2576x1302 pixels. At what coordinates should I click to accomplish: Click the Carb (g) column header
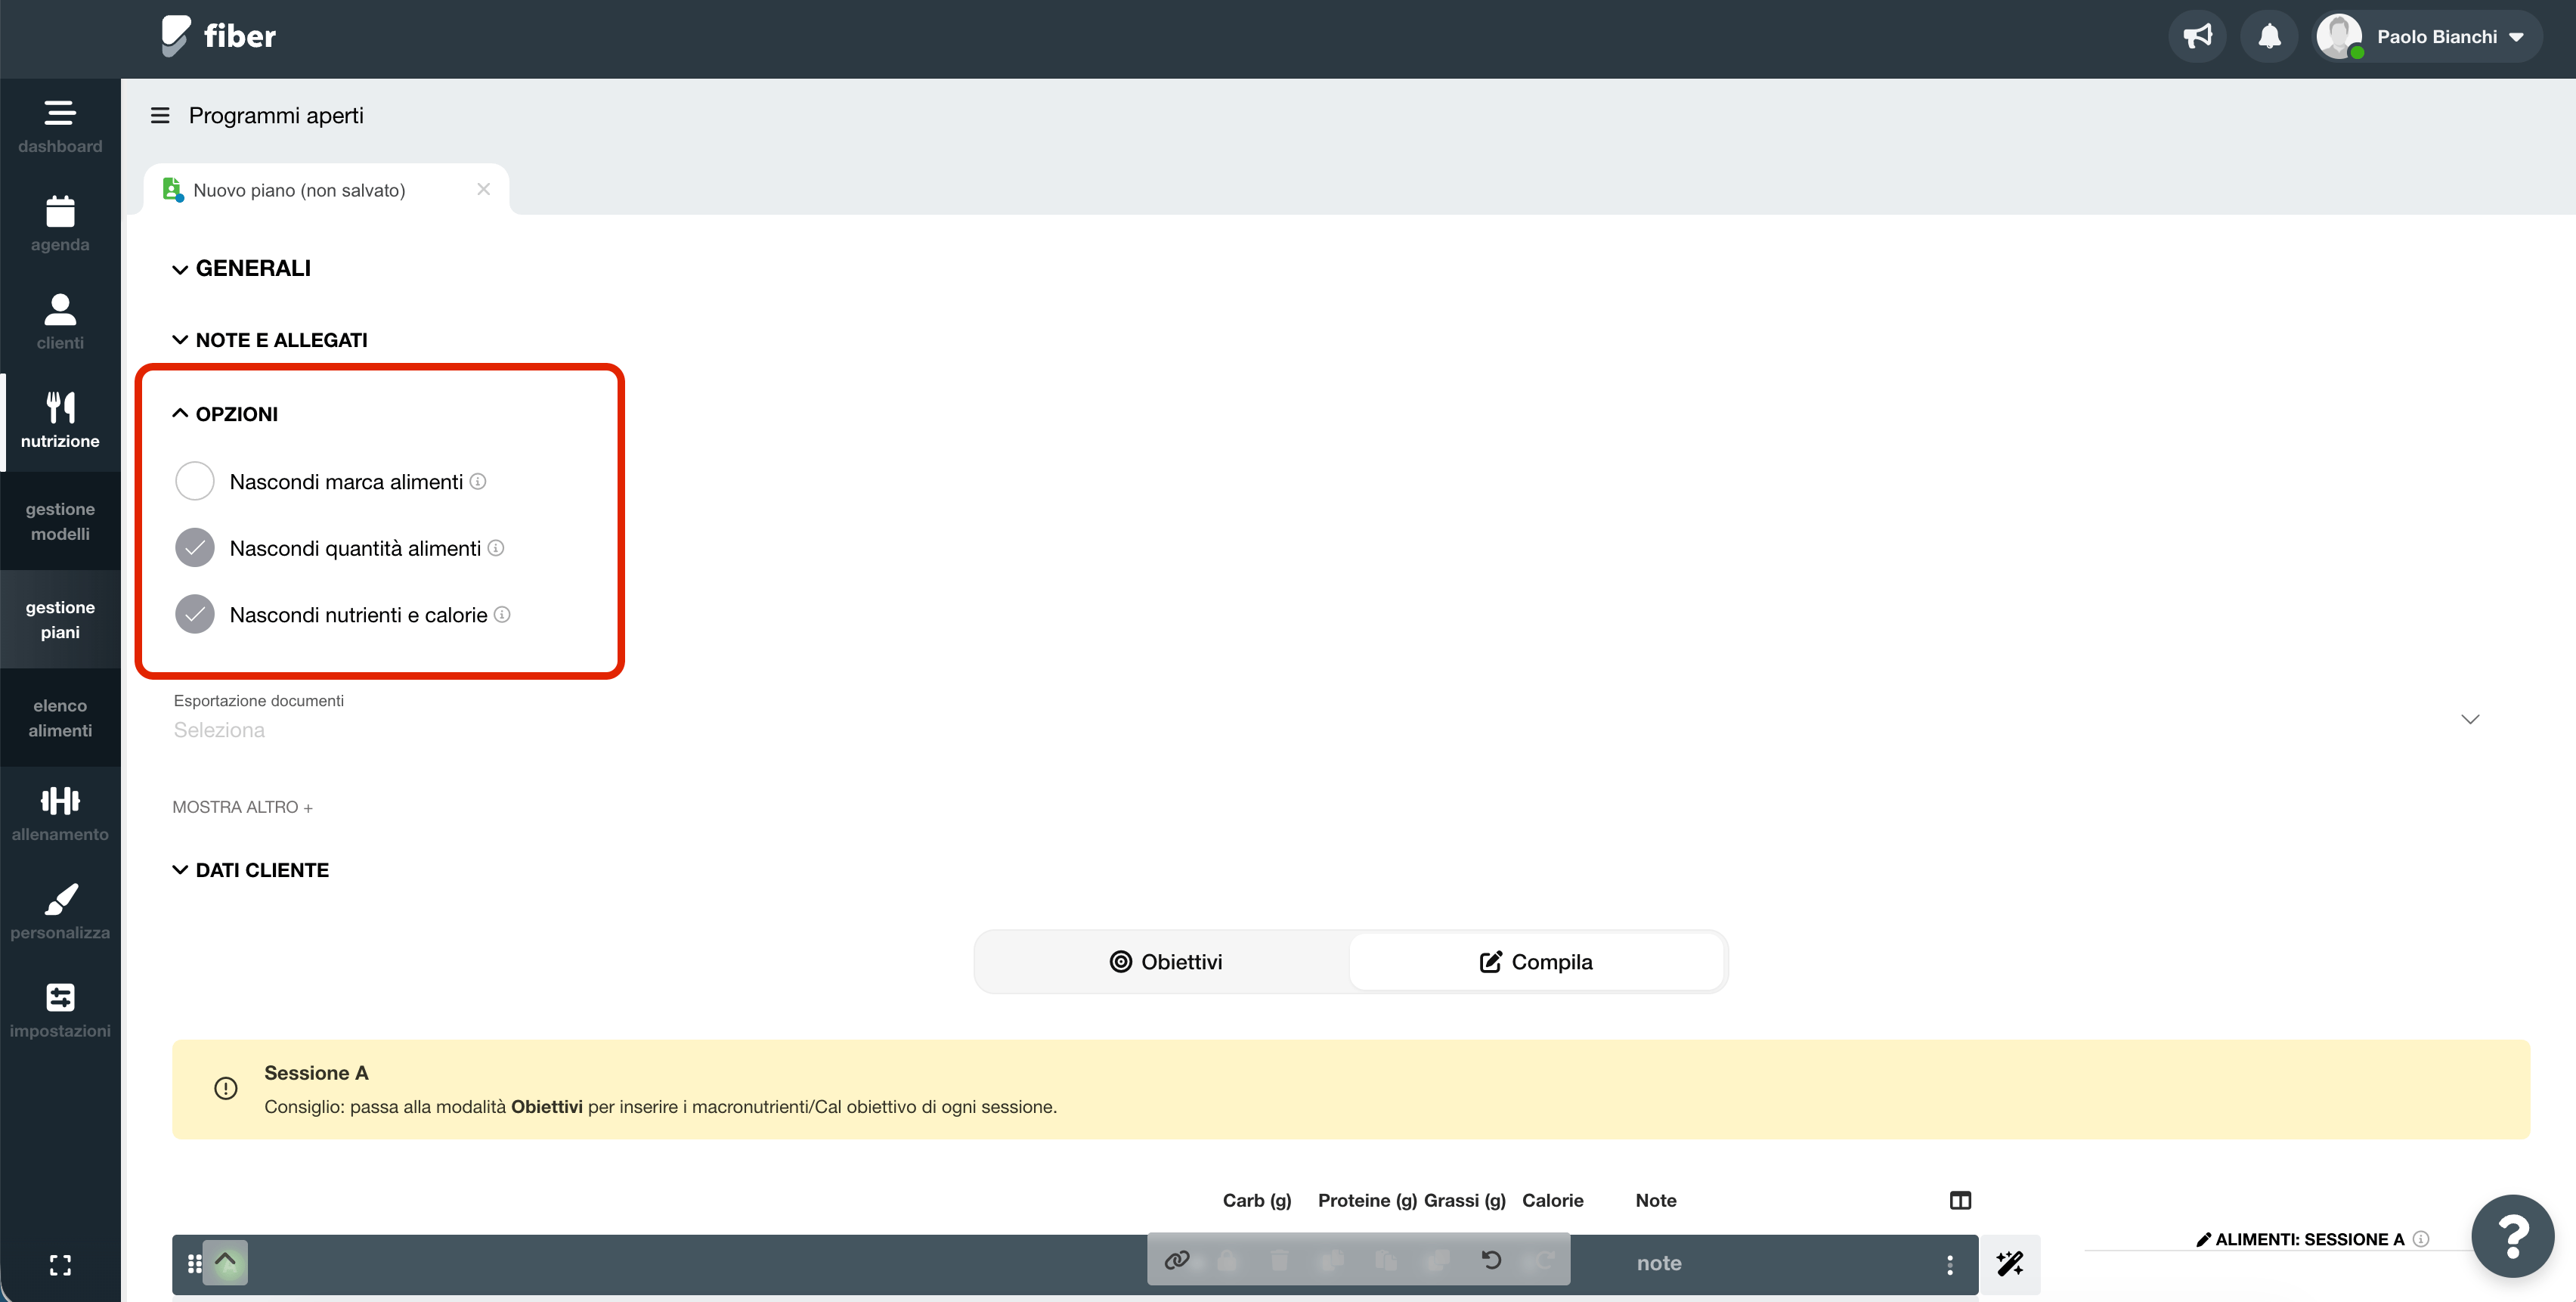click(x=1257, y=1201)
